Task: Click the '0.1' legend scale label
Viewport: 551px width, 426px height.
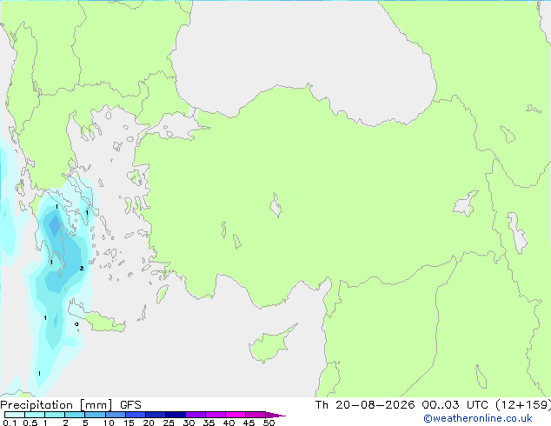Action: click(x=10, y=423)
